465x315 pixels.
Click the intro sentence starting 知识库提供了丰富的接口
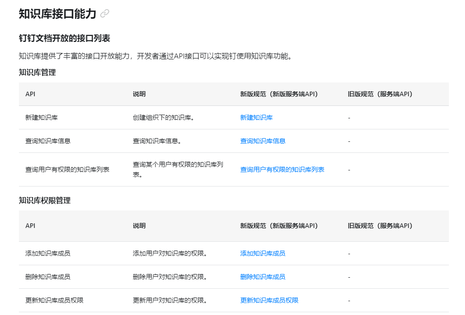pyautogui.click(x=156, y=56)
